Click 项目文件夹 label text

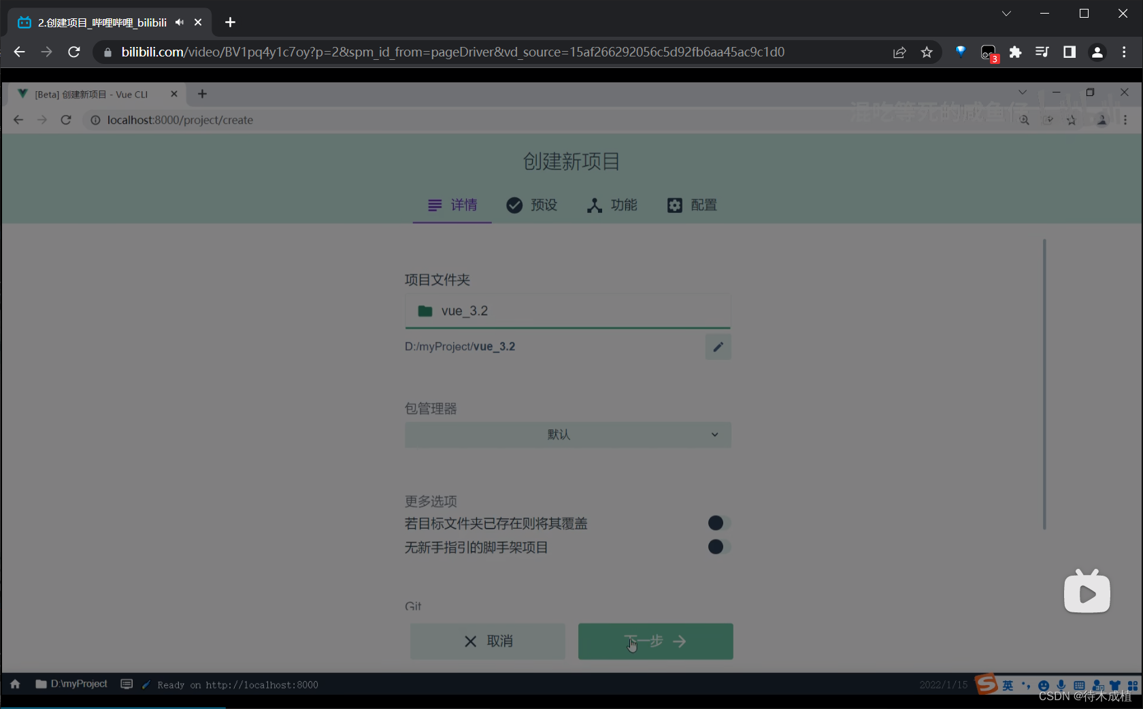437,280
